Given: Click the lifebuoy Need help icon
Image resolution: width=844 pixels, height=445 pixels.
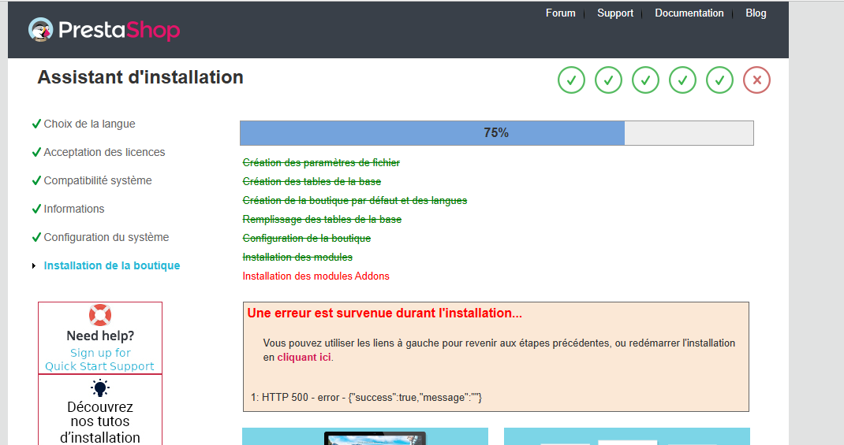Looking at the screenshot, I should coord(100,315).
